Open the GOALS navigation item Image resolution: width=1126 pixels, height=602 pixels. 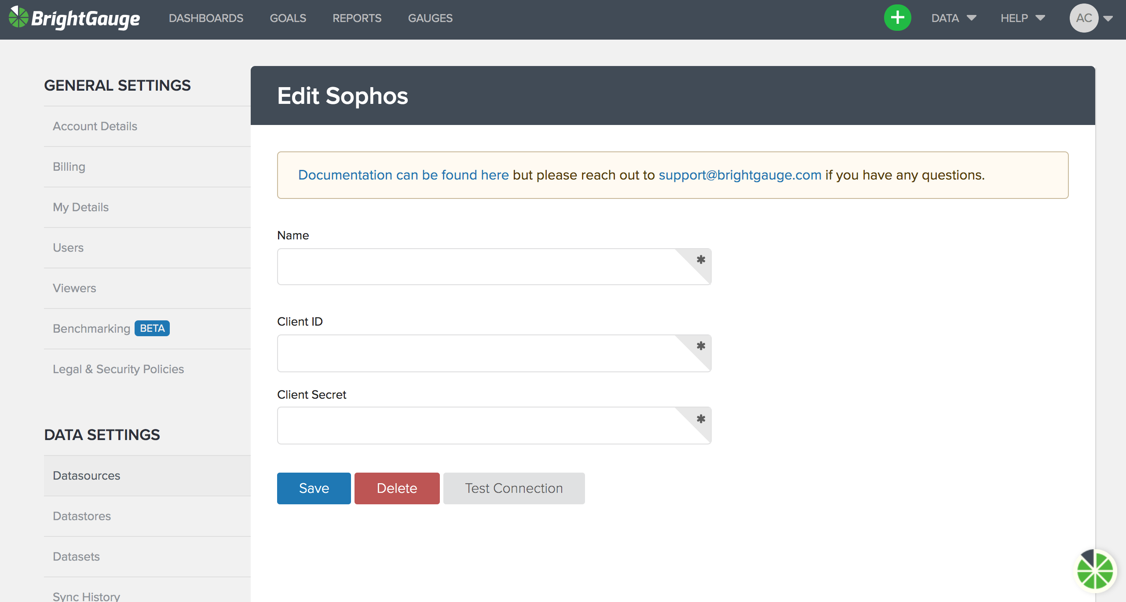[288, 18]
